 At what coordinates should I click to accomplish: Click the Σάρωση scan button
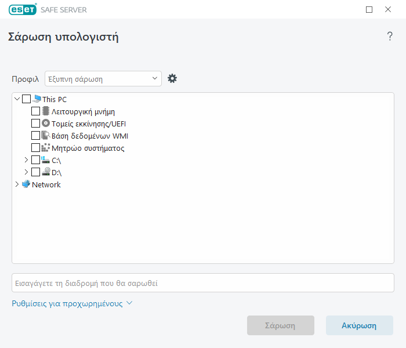(x=280, y=325)
